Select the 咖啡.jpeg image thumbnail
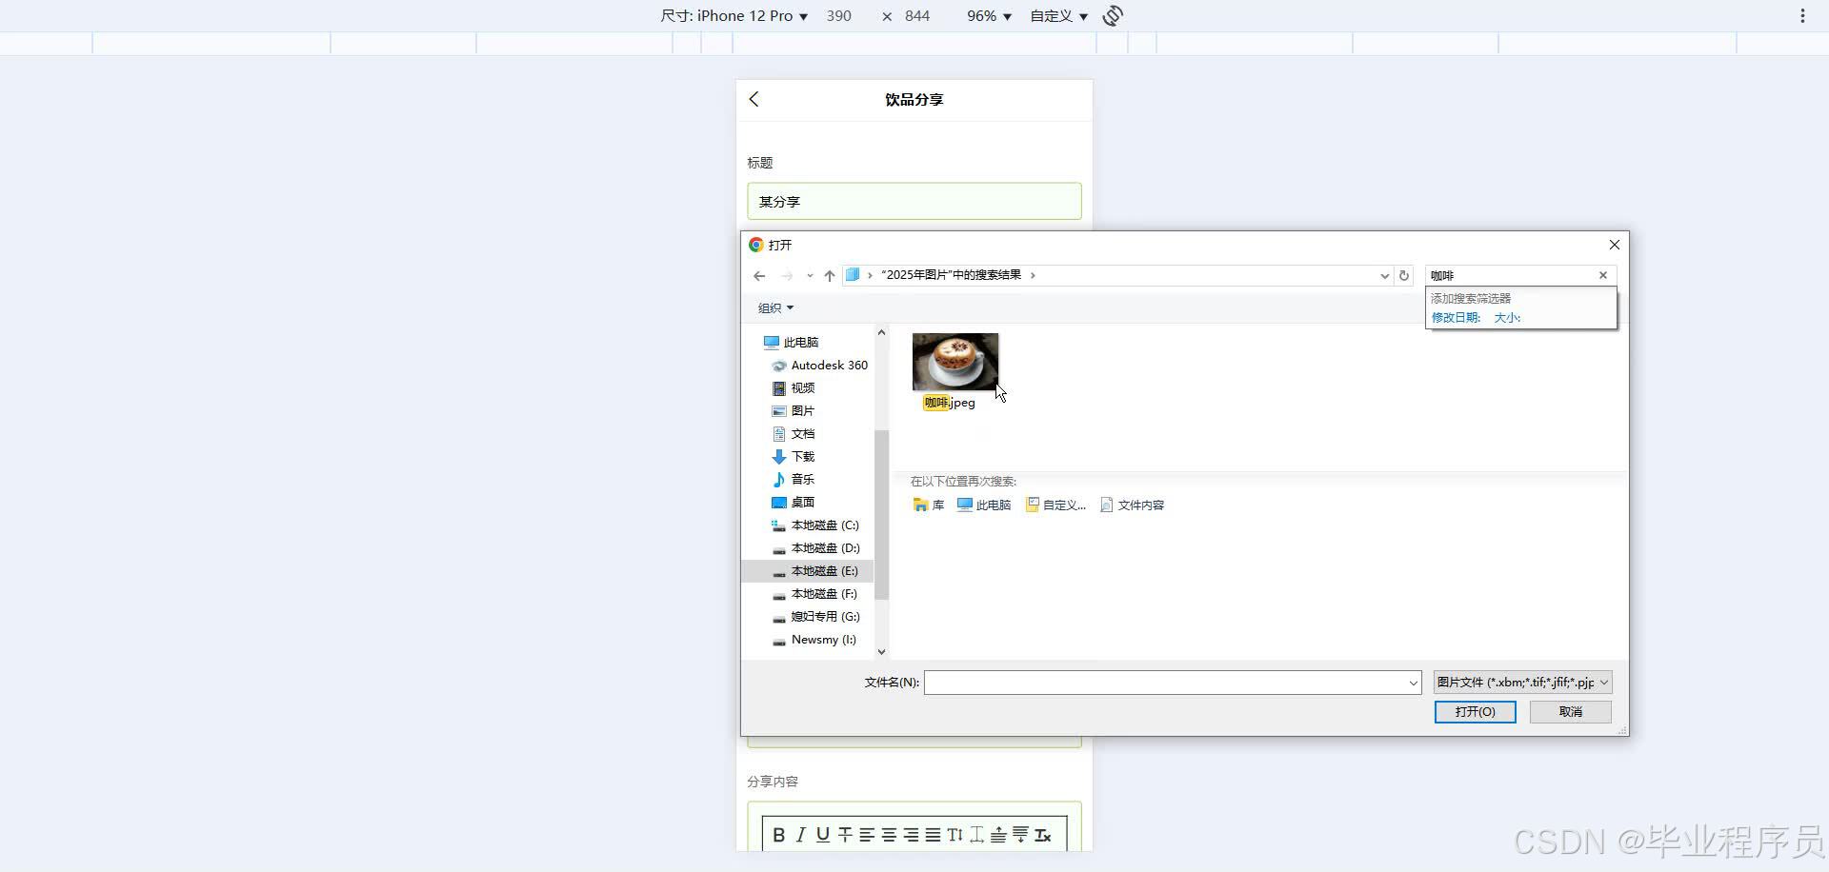The width and height of the screenshot is (1829, 872). pyautogui.click(x=955, y=362)
